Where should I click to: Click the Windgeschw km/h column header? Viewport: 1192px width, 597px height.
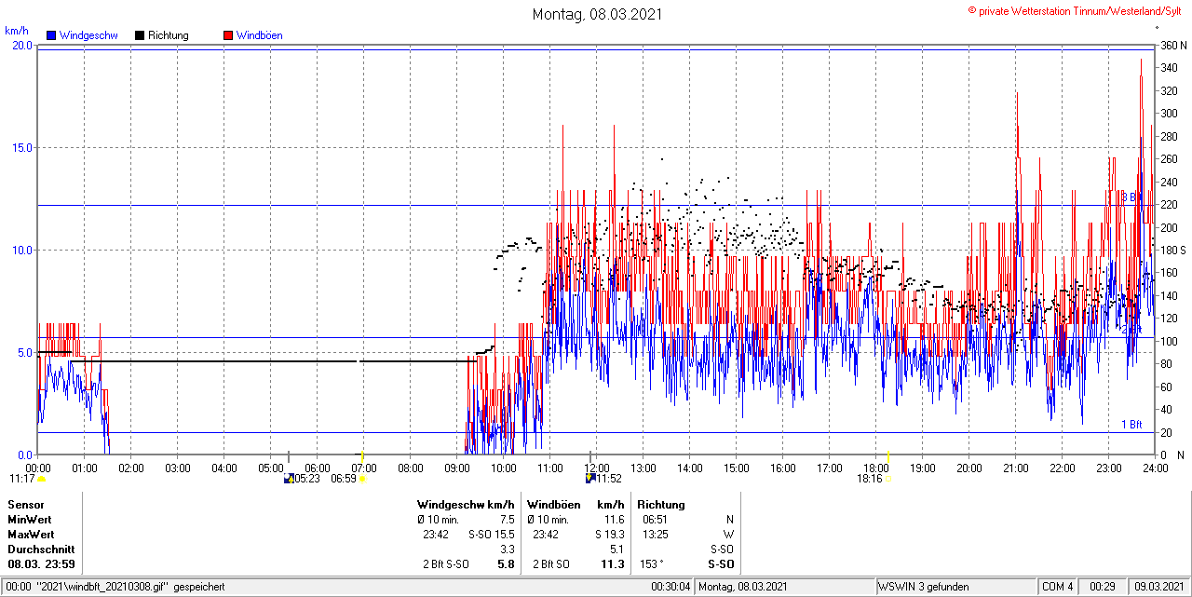click(466, 505)
